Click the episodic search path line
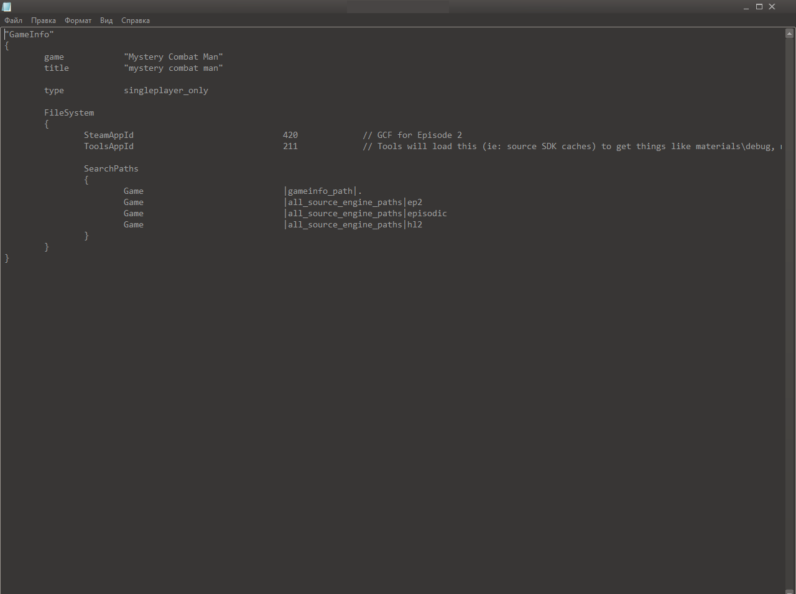Image resolution: width=796 pixels, height=594 pixels. point(366,213)
